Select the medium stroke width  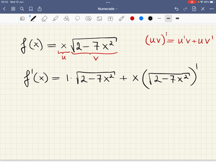click(x=168, y=18)
